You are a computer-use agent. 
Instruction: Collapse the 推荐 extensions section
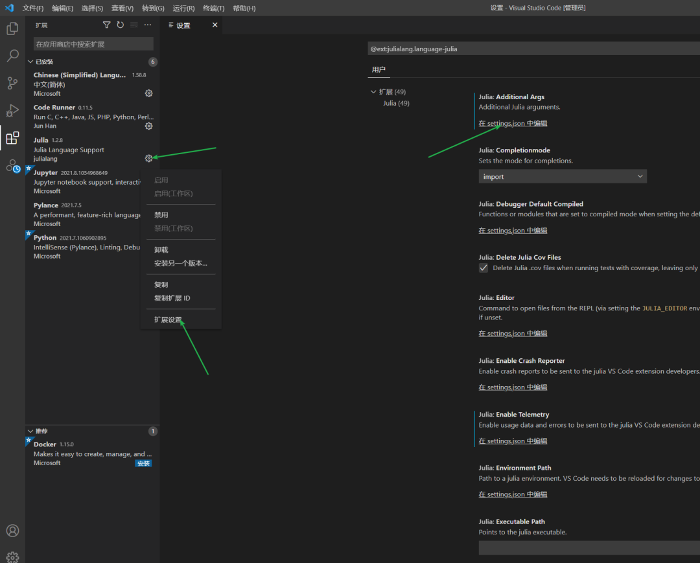point(30,431)
